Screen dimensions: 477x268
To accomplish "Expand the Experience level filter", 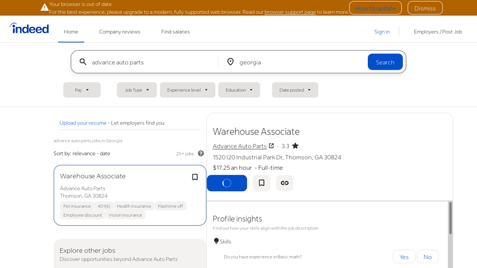I will coord(187,90).
